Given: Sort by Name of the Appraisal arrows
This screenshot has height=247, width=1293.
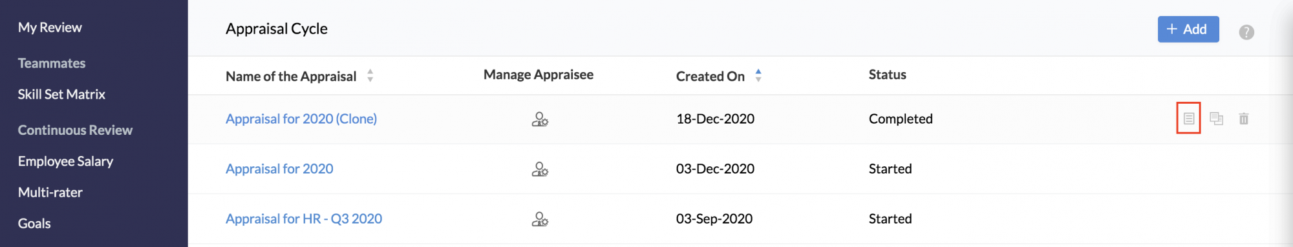Looking at the screenshot, I should pos(370,75).
